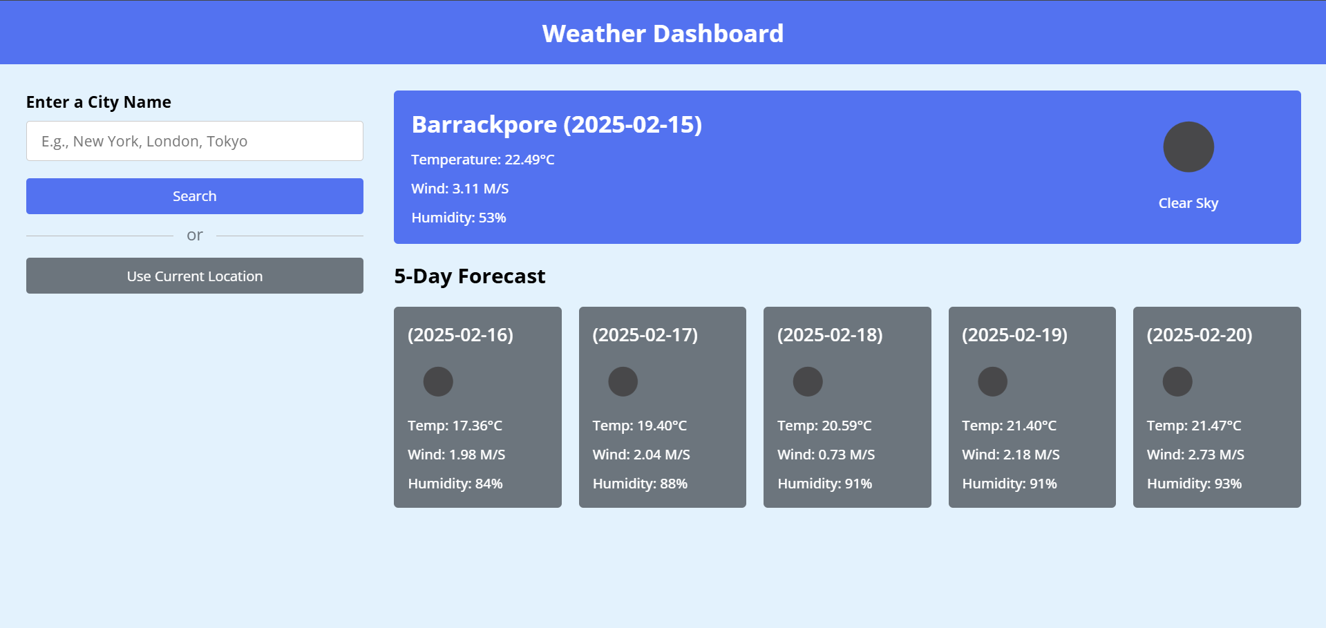This screenshot has height=628, width=1326.
Task: Click Use Current Location
Action: coord(194,276)
